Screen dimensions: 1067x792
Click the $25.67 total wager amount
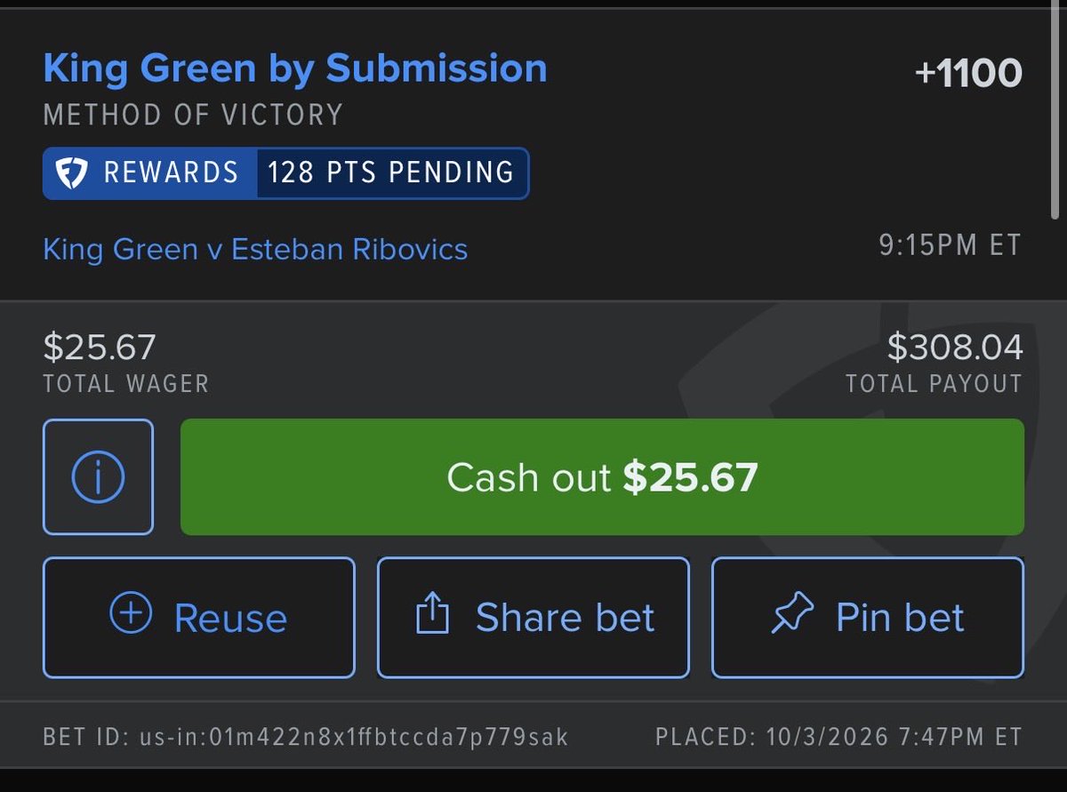(100, 348)
